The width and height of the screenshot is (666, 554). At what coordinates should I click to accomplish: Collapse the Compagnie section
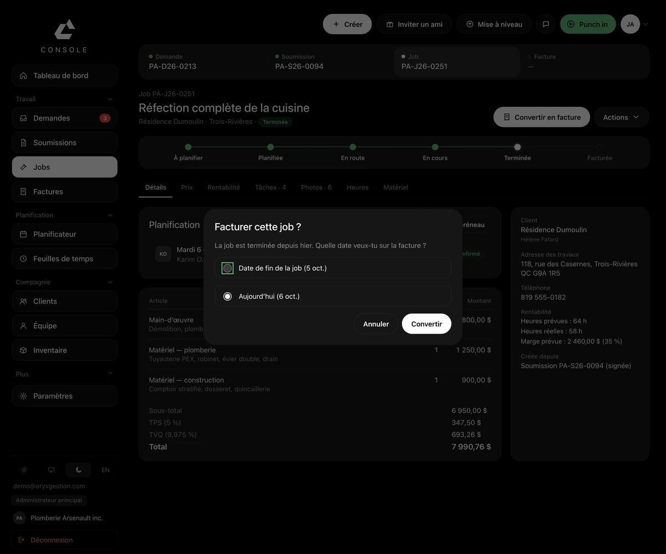click(110, 283)
